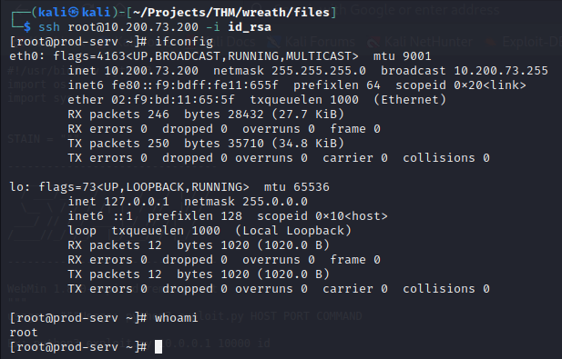Click root@10.200.73.200 in the ssh command
This screenshot has width=562, height=359.
pos(133,27)
